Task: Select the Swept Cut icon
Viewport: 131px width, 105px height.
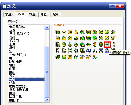Action: tap(101, 32)
